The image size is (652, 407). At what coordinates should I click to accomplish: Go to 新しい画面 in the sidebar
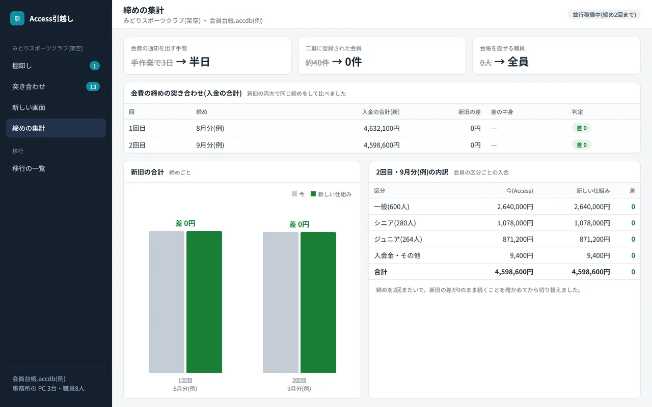(x=56, y=107)
